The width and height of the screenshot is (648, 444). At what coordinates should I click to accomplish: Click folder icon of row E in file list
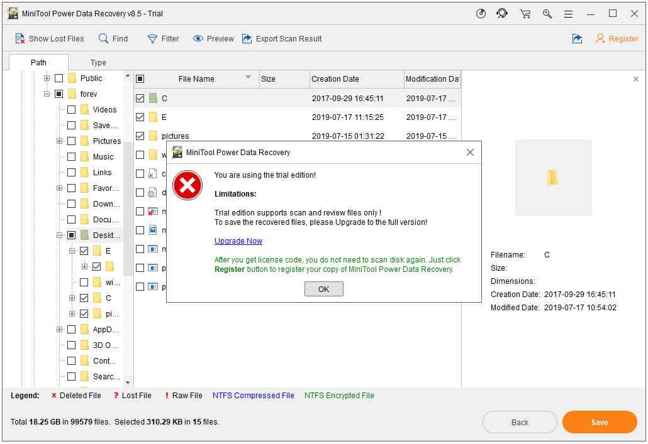coord(153,117)
